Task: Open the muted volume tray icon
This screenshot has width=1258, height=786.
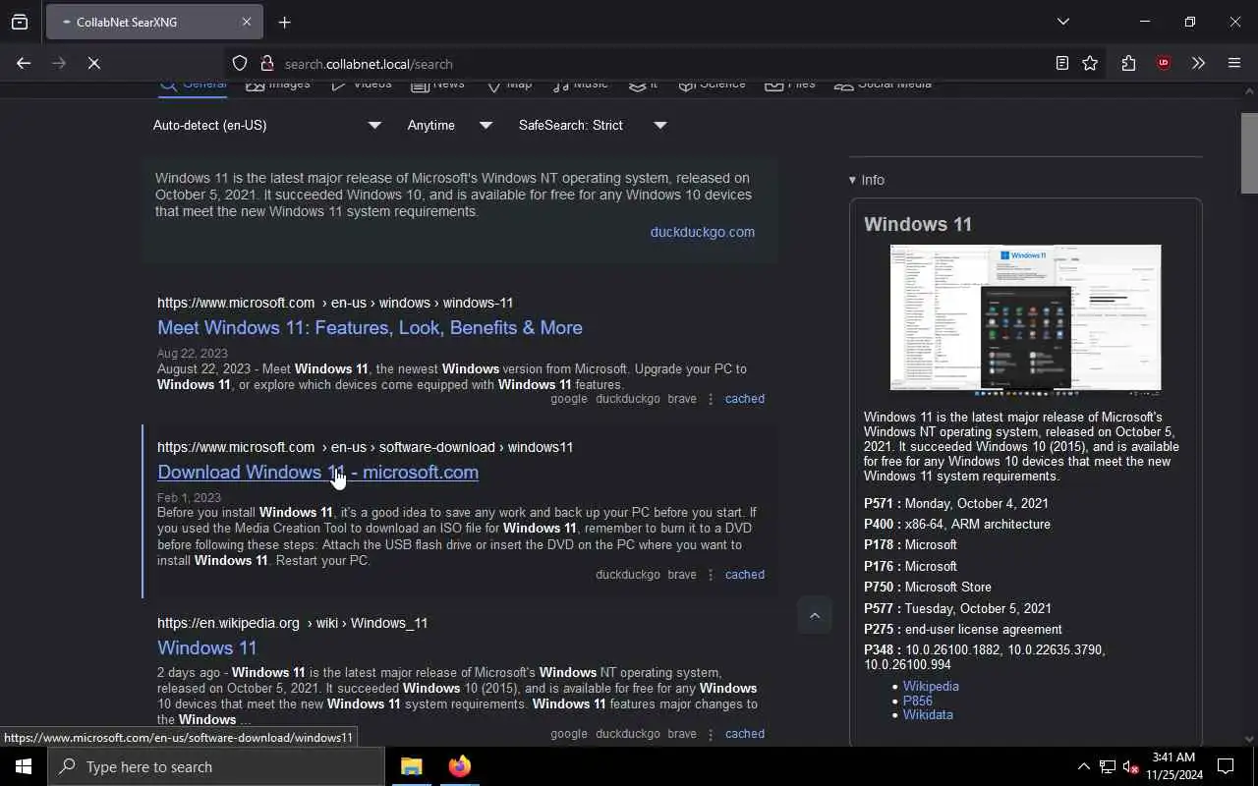Action: pos(1130,766)
